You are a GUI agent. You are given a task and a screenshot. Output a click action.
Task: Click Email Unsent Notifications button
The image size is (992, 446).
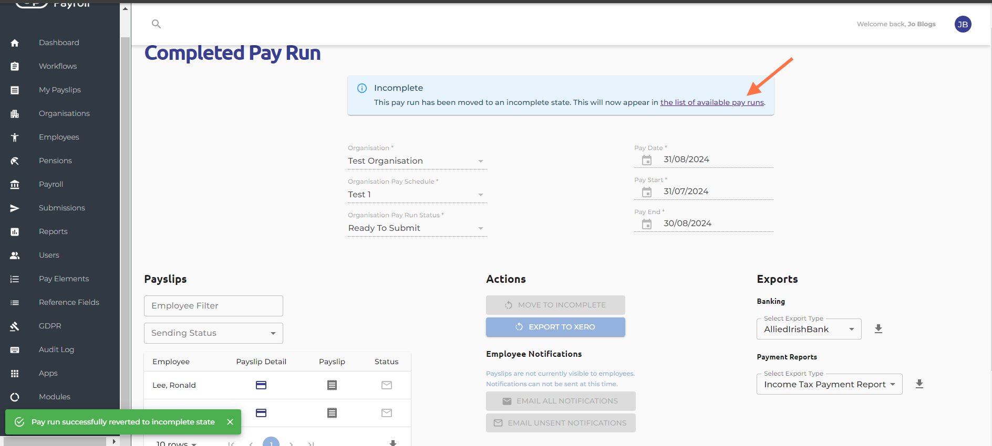561,423
